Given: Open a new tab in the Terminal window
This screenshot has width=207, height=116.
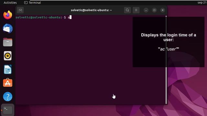Looking at the screenshot, I should pos(20,10).
